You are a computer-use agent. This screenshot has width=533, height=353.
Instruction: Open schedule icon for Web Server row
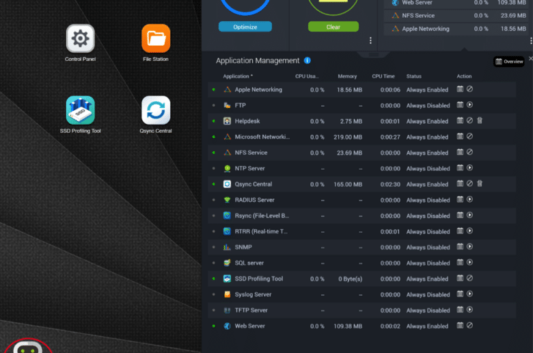(x=460, y=326)
